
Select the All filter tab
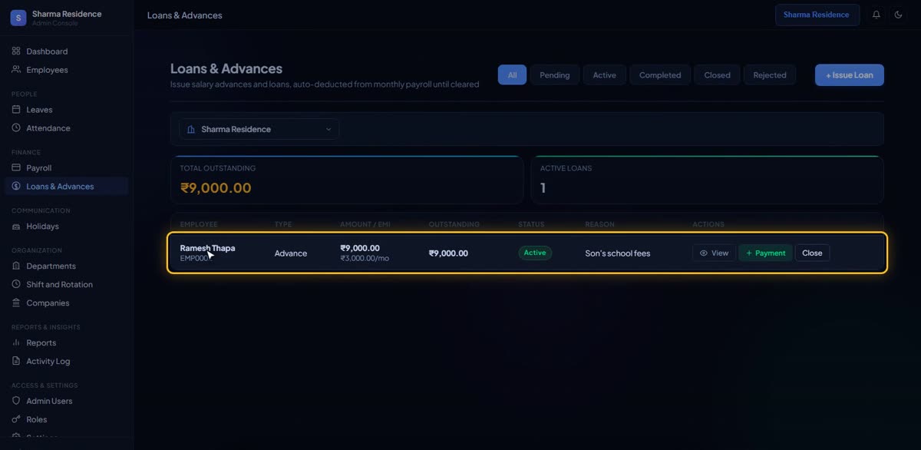(x=512, y=75)
